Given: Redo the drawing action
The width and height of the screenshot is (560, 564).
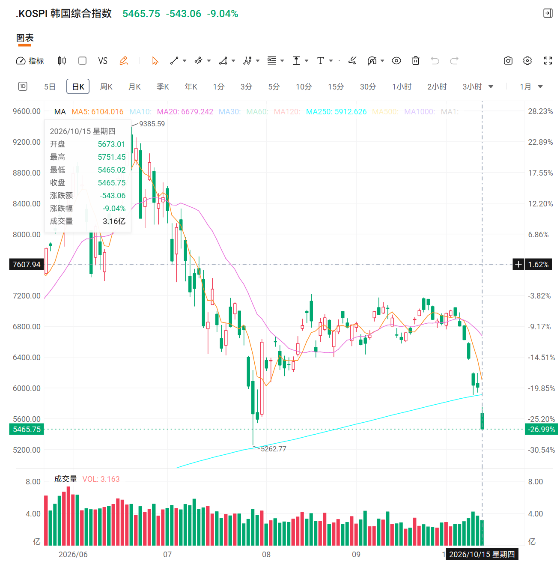Looking at the screenshot, I should (x=454, y=61).
